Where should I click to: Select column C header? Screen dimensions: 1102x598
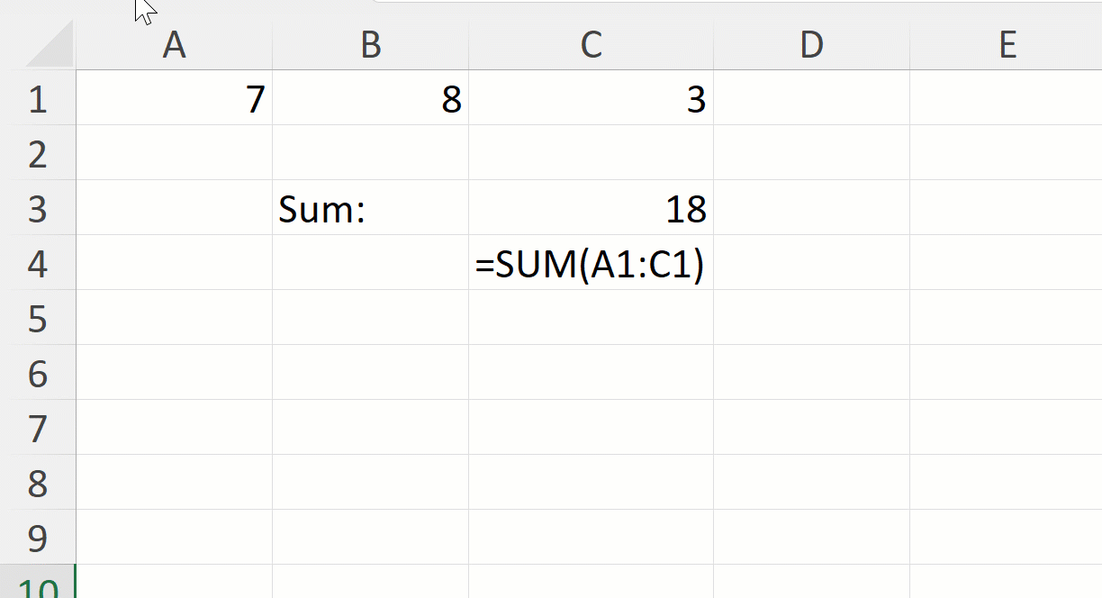590,43
